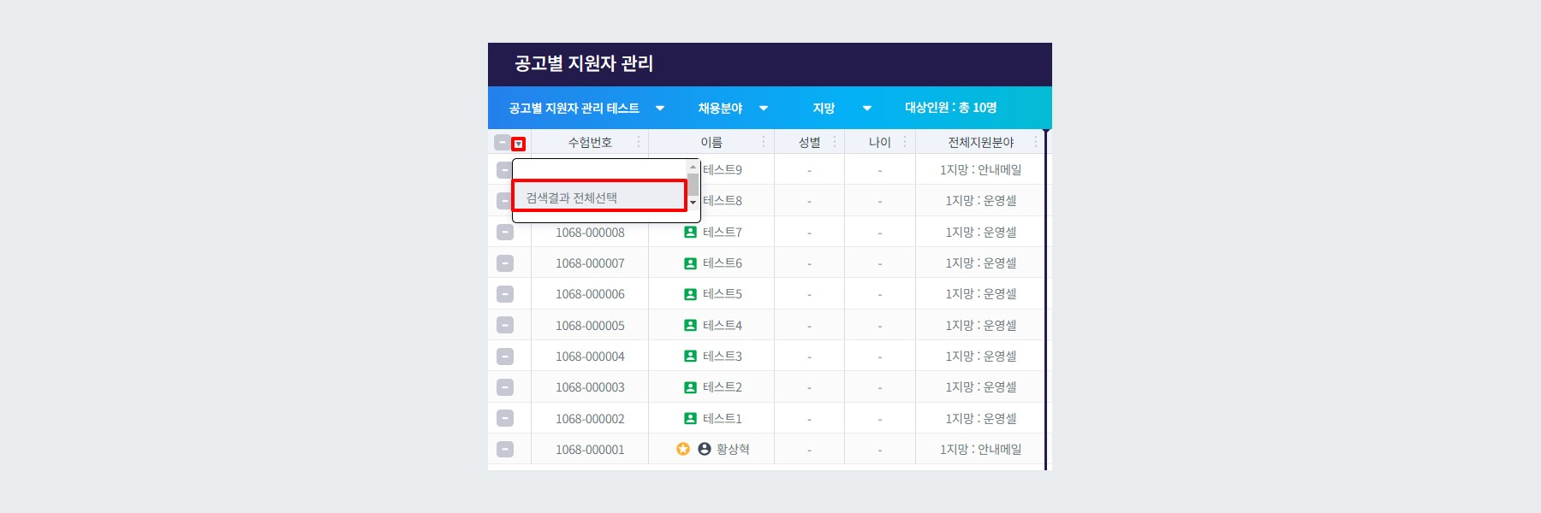Image resolution: width=1541 pixels, height=513 pixels.
Task: Select exam number 1068-000003
Action: pos(590,387)
